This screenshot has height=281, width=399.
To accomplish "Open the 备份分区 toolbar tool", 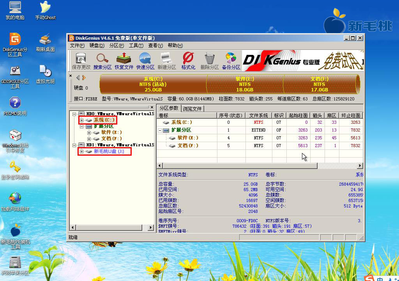I will pyautogui.click(x=231, y=61).
